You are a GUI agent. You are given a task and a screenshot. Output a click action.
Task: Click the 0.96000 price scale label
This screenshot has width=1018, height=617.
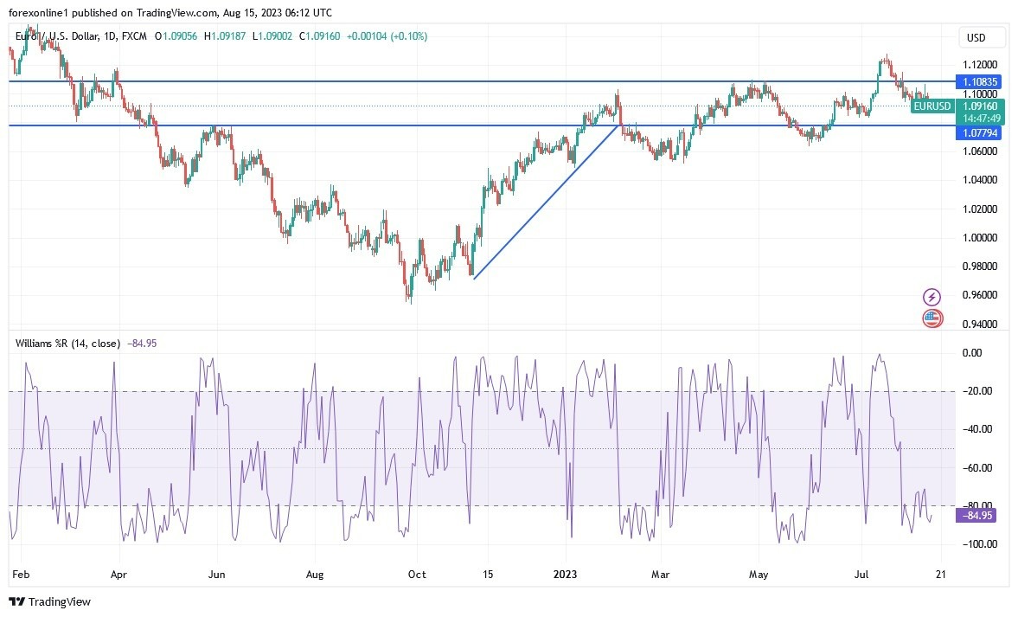980,295
